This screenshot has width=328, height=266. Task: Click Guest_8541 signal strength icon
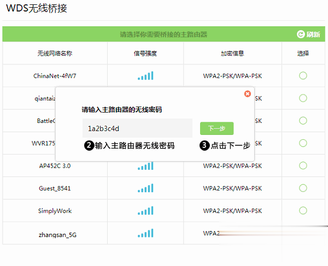tap(145, 188)
